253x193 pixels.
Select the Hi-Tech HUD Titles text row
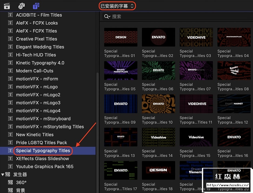tap(36, 55)
